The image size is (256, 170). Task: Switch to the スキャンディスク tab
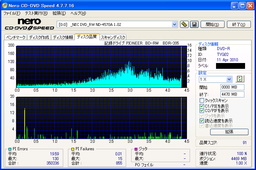113,37
